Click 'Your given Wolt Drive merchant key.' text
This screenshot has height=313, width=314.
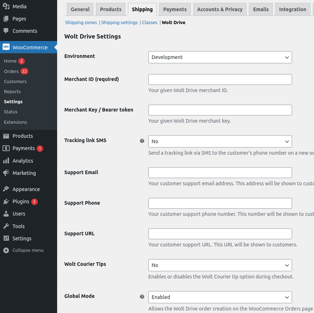click(x=190, y=121)
